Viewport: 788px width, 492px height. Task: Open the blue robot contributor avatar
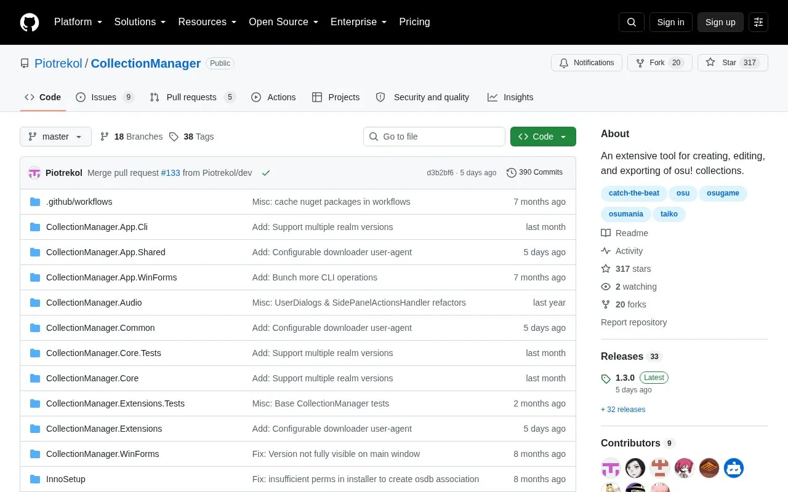pyautogui.click(x=734, y=468)
